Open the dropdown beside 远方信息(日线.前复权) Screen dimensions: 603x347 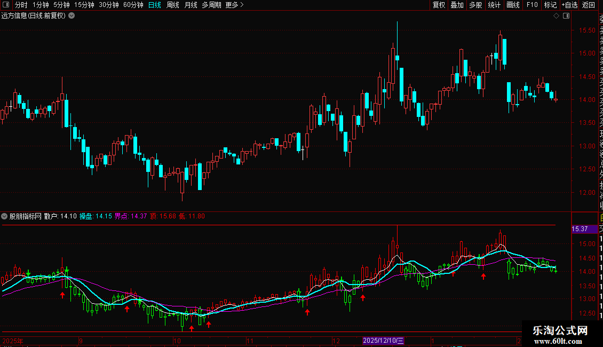coord(72,16)
